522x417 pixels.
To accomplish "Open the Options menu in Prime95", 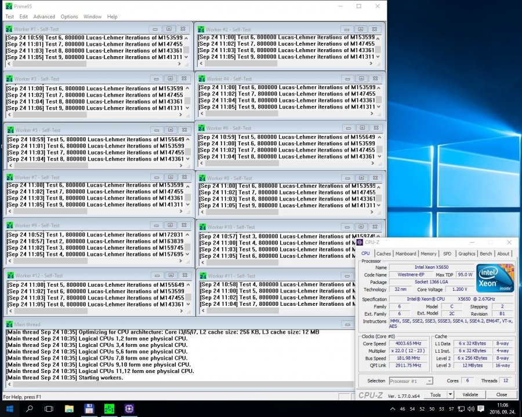I will click(x=69, y=17).
